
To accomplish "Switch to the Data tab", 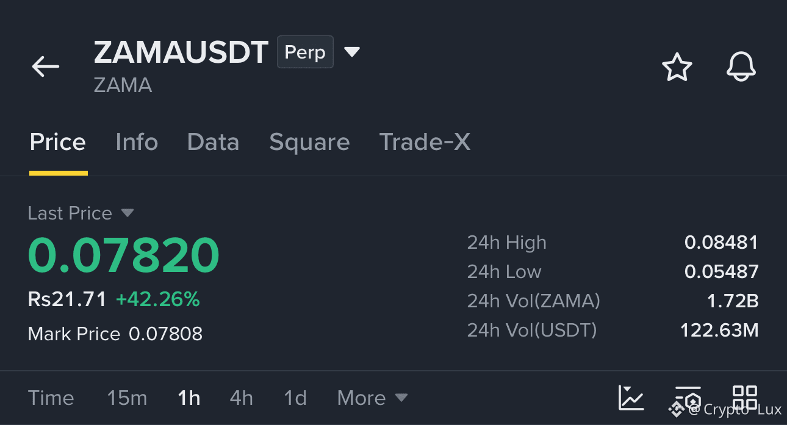I will tap(213, 142).
